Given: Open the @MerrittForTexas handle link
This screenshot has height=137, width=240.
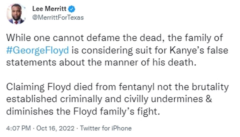Looking at the screenshot, I should [x=58, y=17].
